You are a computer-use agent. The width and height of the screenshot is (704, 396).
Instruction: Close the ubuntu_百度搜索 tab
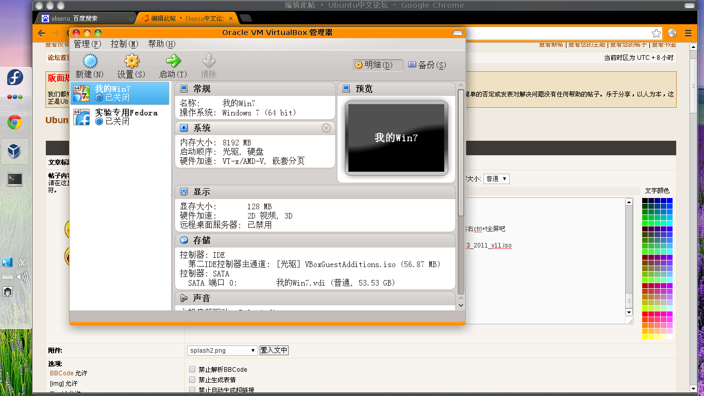click(130, 19)
